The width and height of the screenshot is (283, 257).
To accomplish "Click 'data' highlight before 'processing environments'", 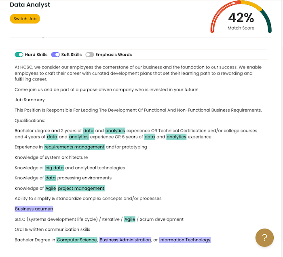I will [x=51, y=178].
